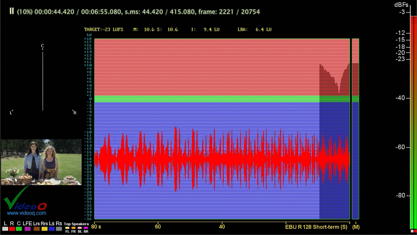Click the white L channel swatch
417x235 pixels.
coord(5,229)
